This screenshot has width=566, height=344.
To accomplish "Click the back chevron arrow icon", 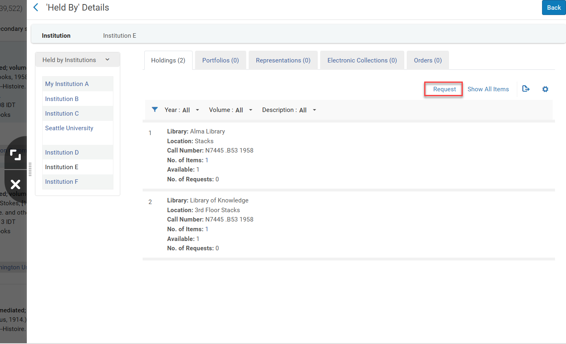I will (x=36, y=7).
